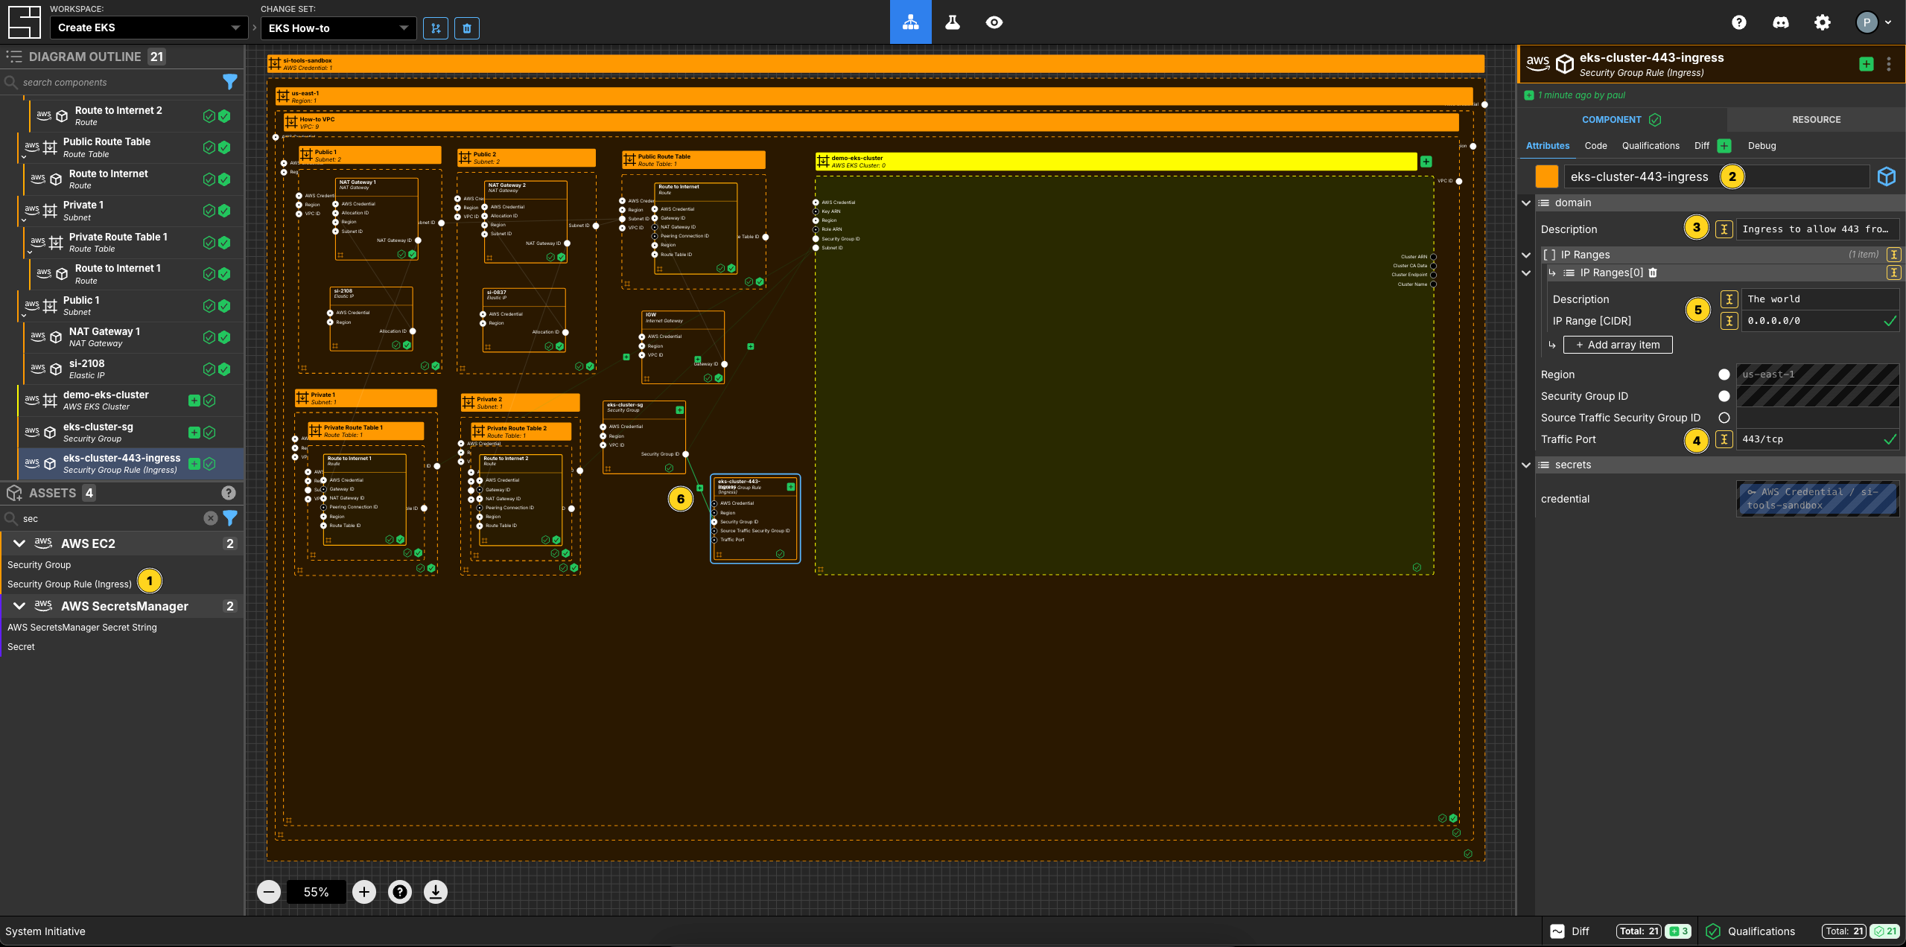Screen dimensions: 1906x947
Task: Select demo-eks-cluster in diagram outline
Action: 130,401
